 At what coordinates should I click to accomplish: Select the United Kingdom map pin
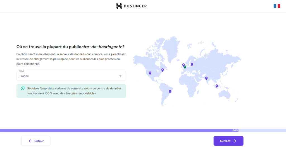[x=183, y=65]
